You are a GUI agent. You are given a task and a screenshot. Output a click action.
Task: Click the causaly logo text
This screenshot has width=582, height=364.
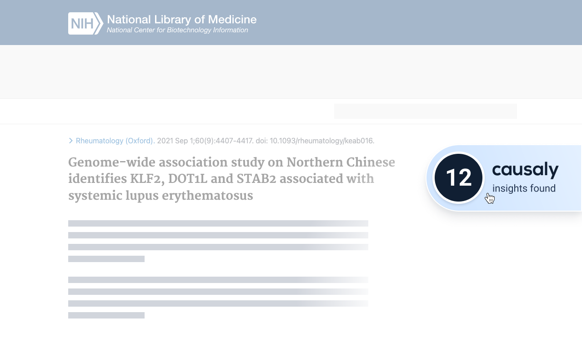525,170
